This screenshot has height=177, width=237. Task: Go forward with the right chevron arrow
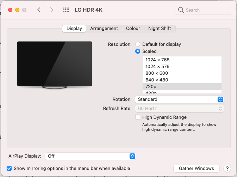point(52,10)
